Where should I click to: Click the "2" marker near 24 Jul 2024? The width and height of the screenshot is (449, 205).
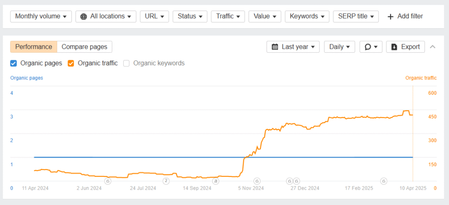166,181
